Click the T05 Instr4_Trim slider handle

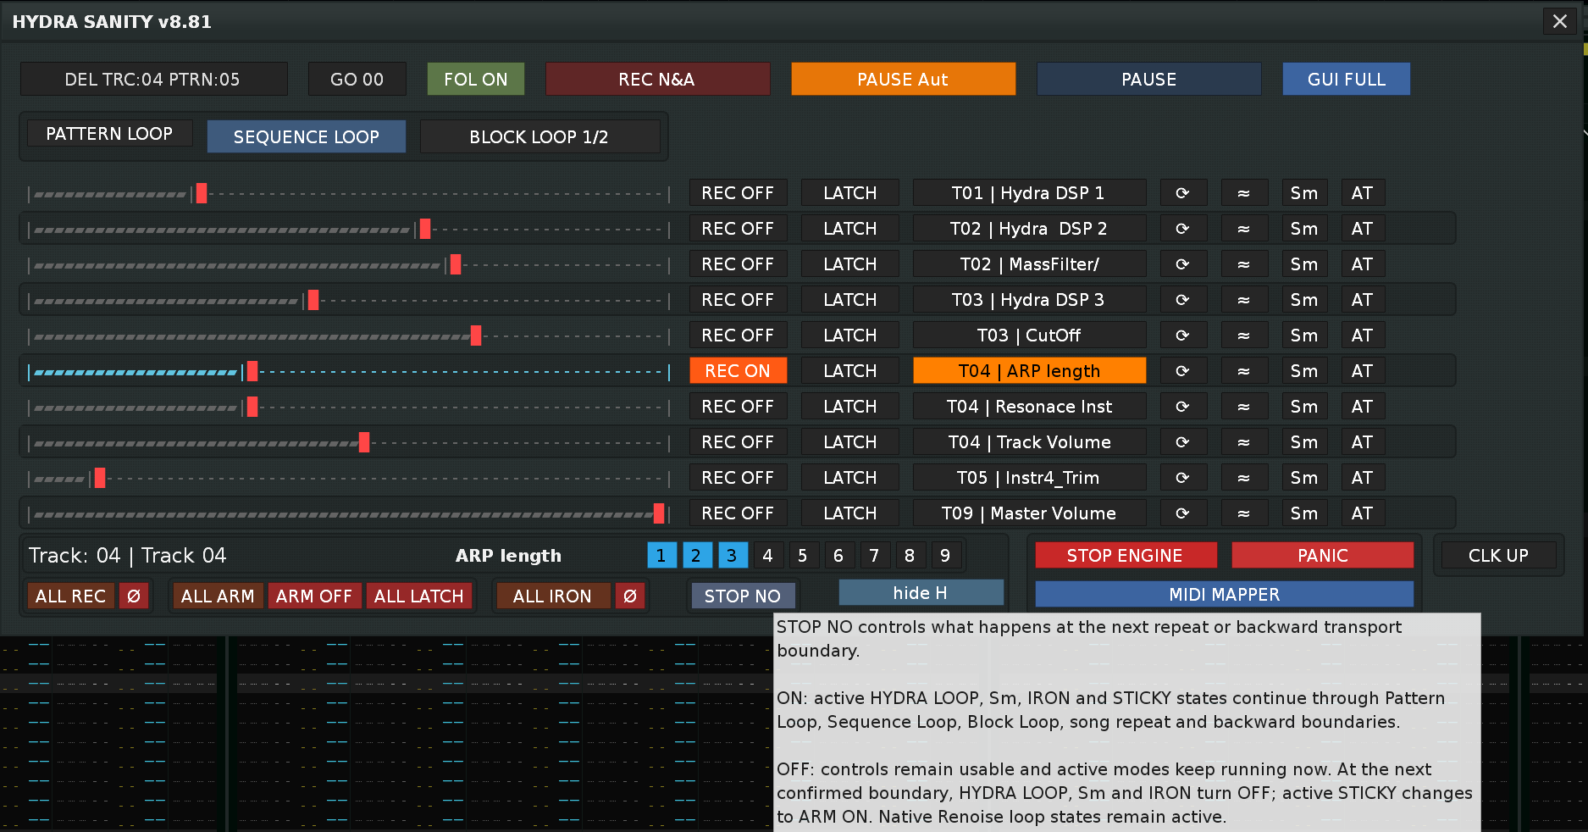point(100,478)
